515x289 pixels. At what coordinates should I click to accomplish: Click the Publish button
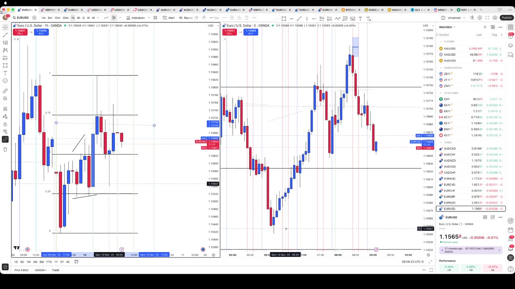coord(507,18)
